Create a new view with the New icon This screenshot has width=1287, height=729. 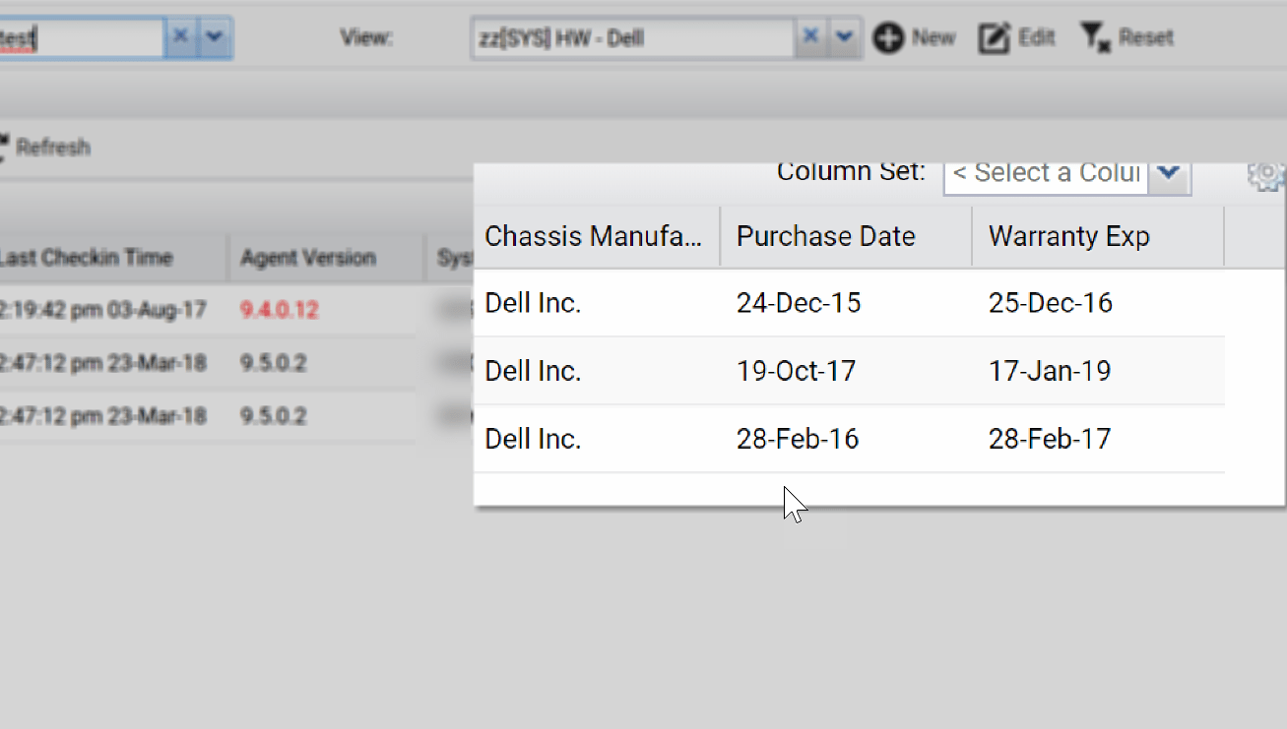click(889, 36)
